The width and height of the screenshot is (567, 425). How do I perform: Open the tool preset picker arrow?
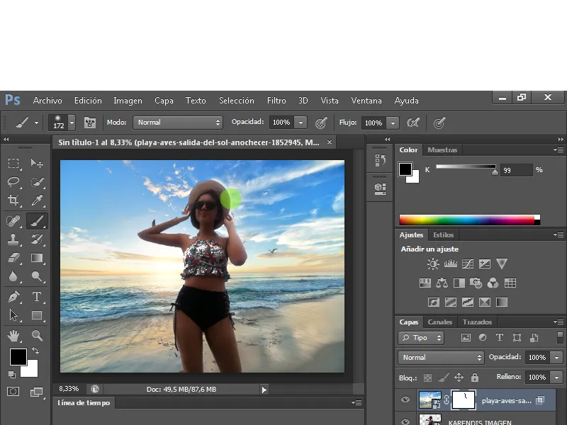(37, 123)
